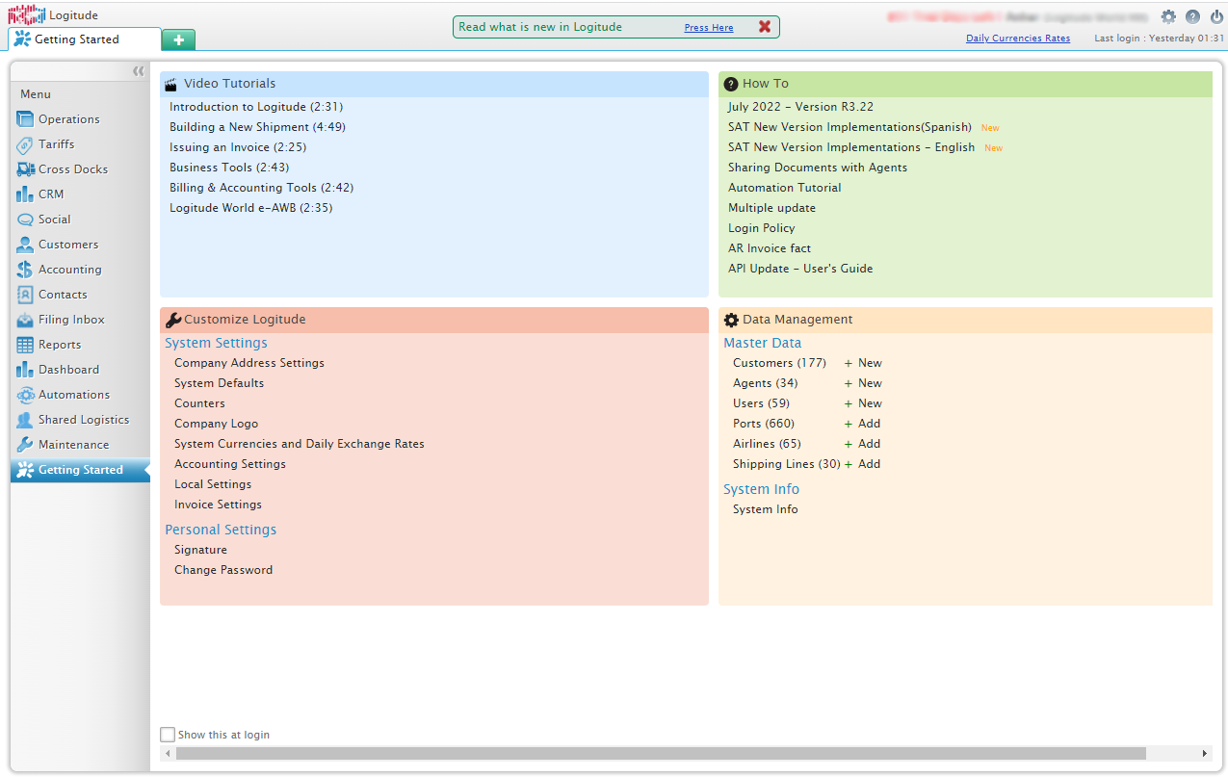
Task: Click the Automations gear icon
Action: (25, 395)
